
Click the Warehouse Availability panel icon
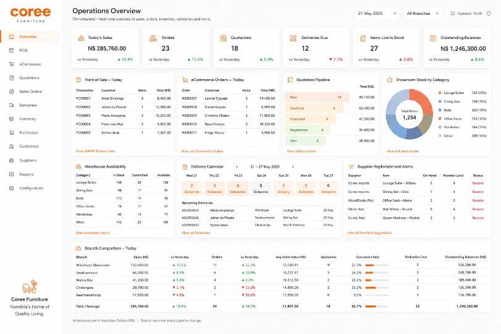[78, 166]
